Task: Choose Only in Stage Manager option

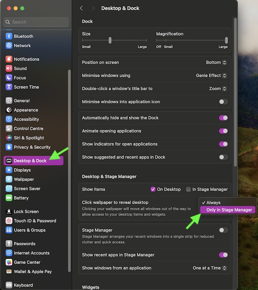Action: (228, 210)
